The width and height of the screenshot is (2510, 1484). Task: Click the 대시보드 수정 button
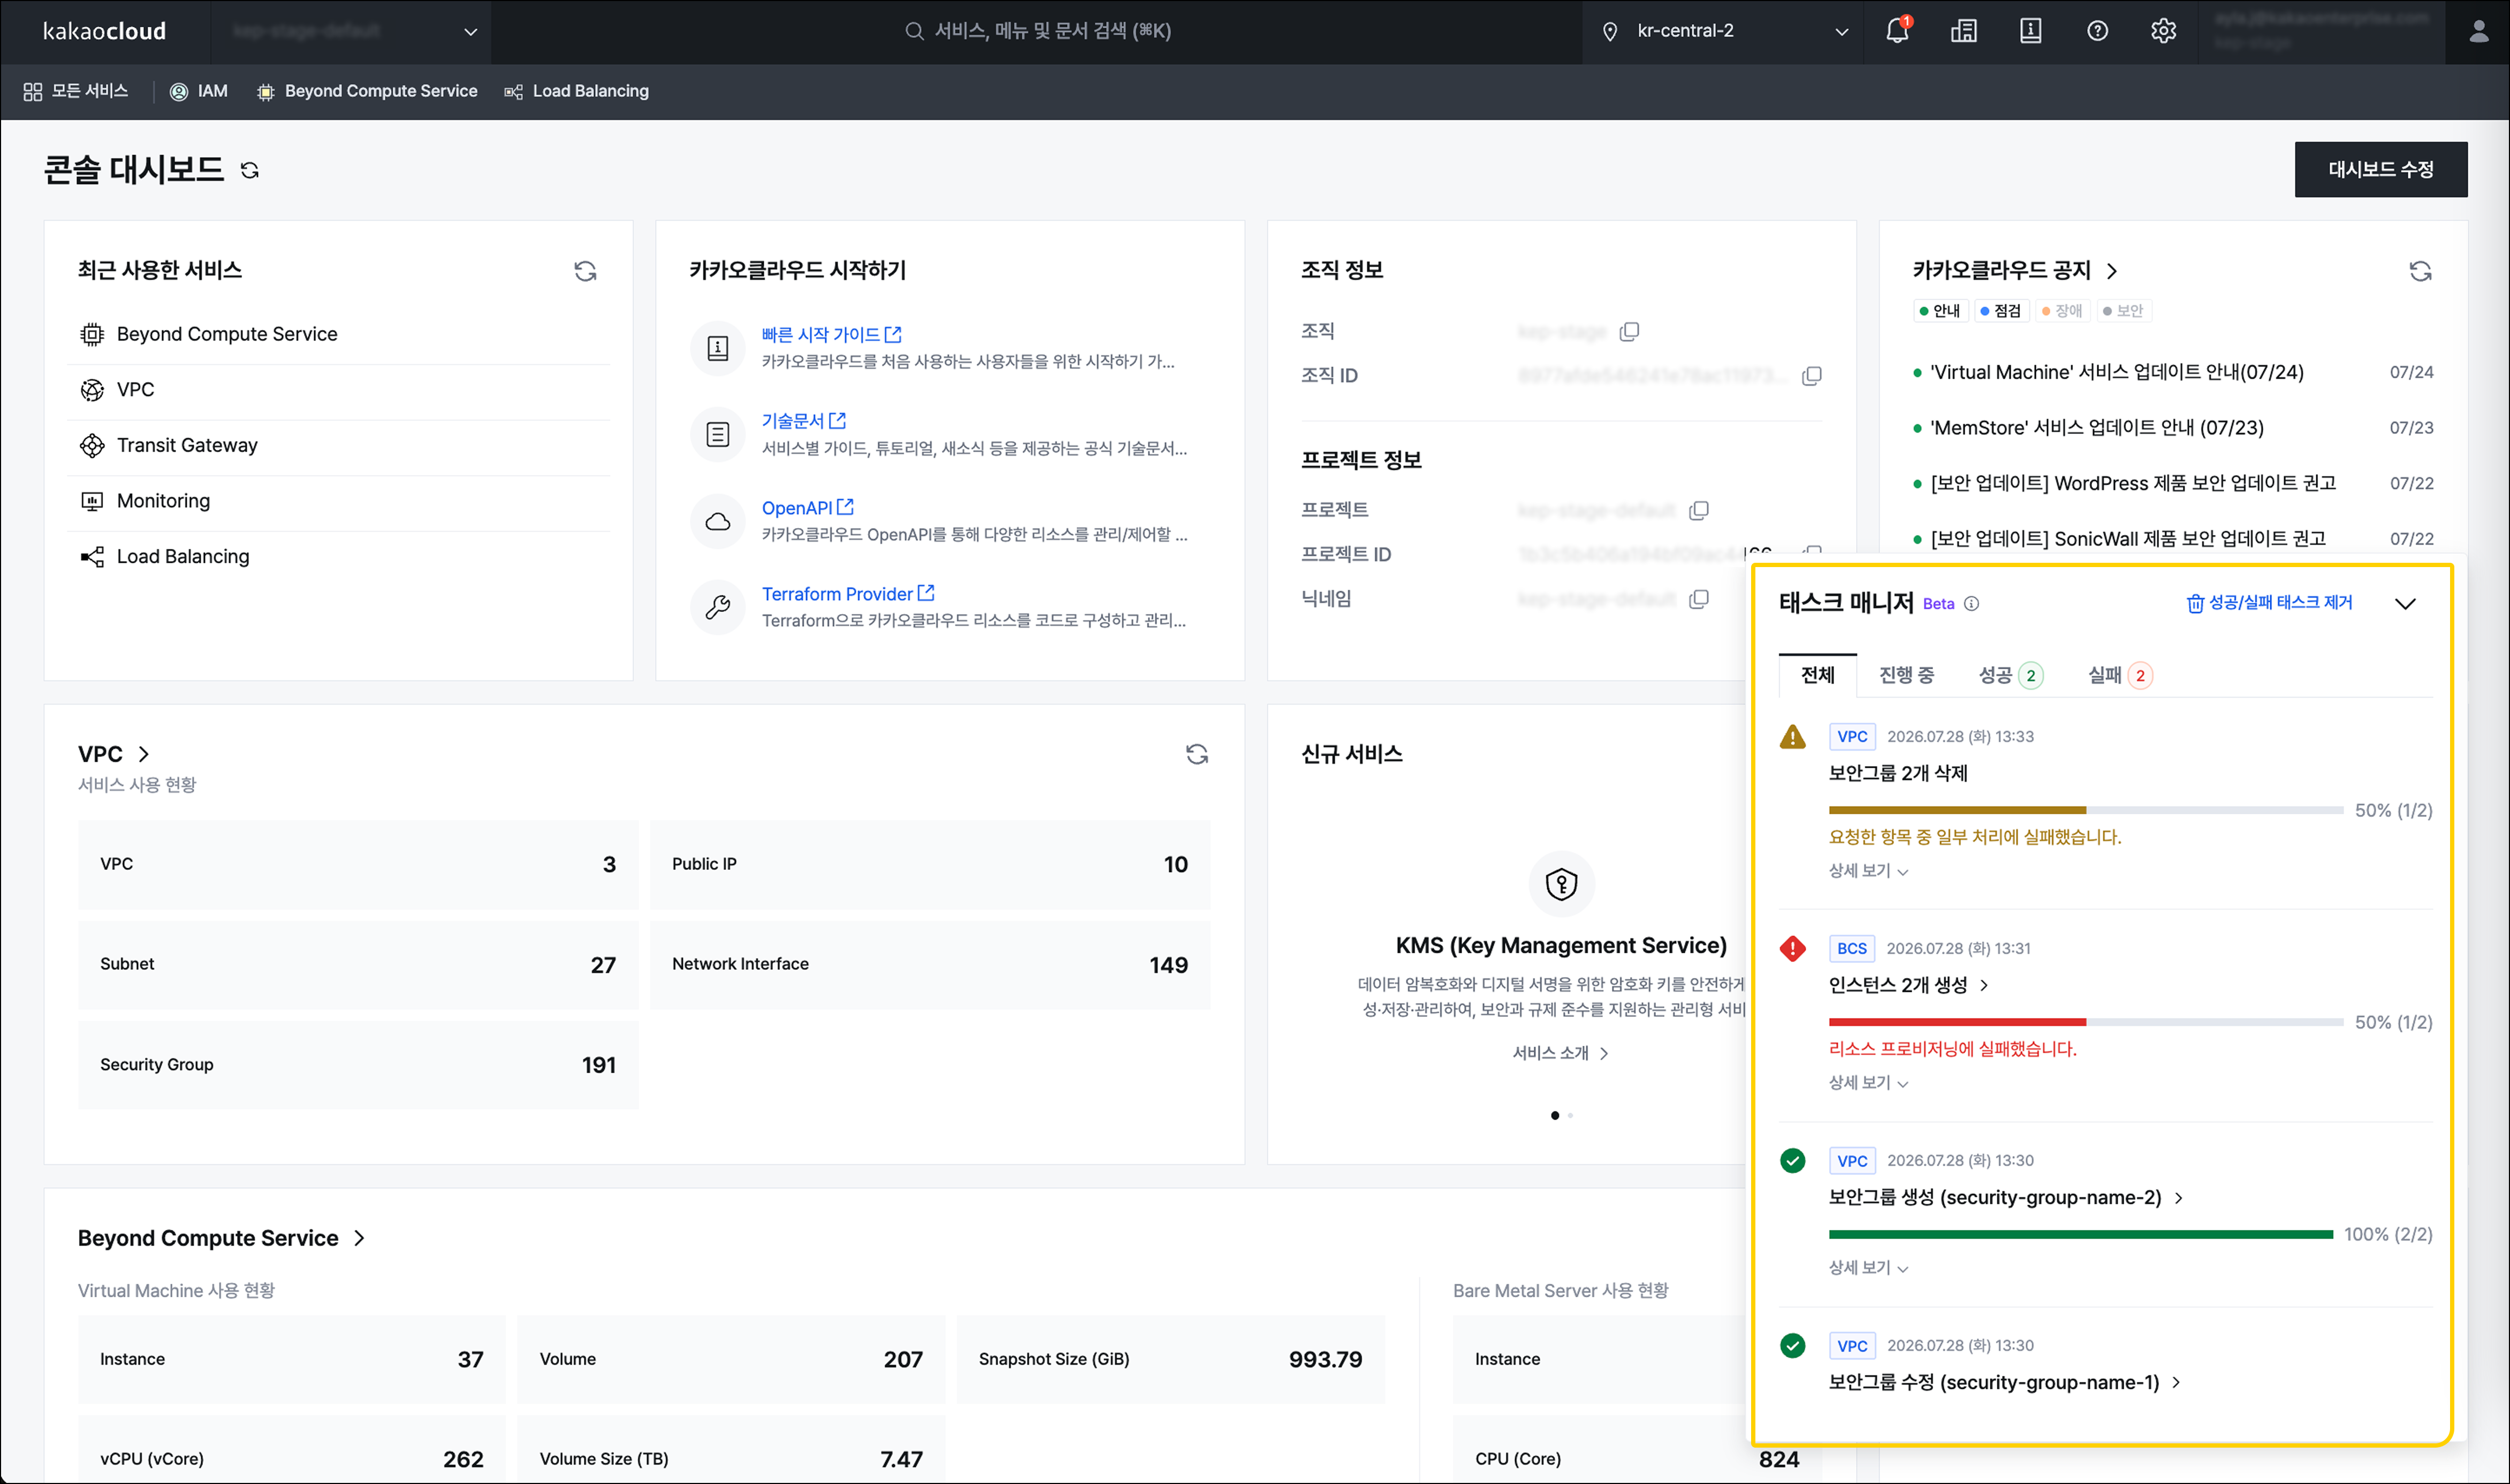click(2380, 170)
